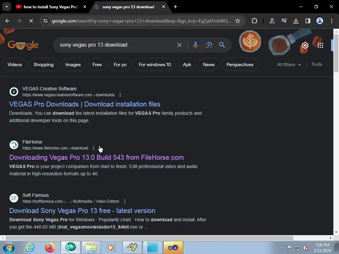Expand the All filters dropdown
Screen dimensions: 339x254
tap(289, 64)
